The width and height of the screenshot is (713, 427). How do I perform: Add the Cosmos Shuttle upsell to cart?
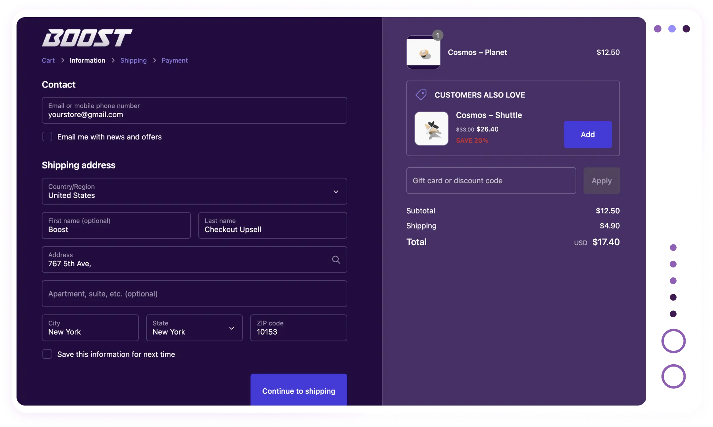pyautogui.click(x=587, y=134)
